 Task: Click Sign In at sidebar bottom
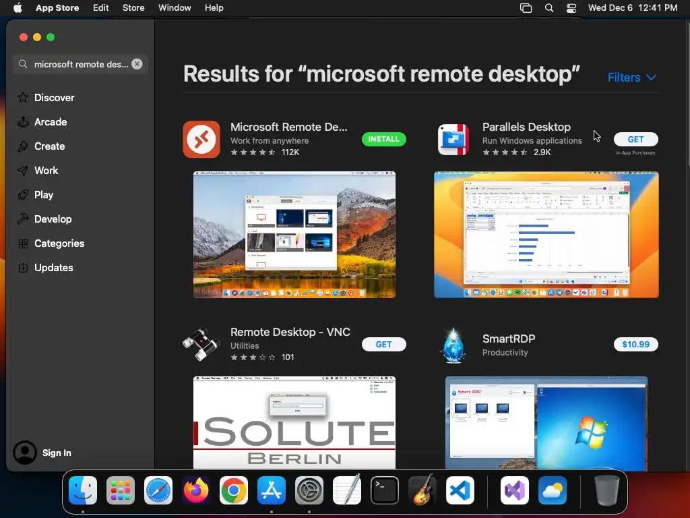[57, 453]
